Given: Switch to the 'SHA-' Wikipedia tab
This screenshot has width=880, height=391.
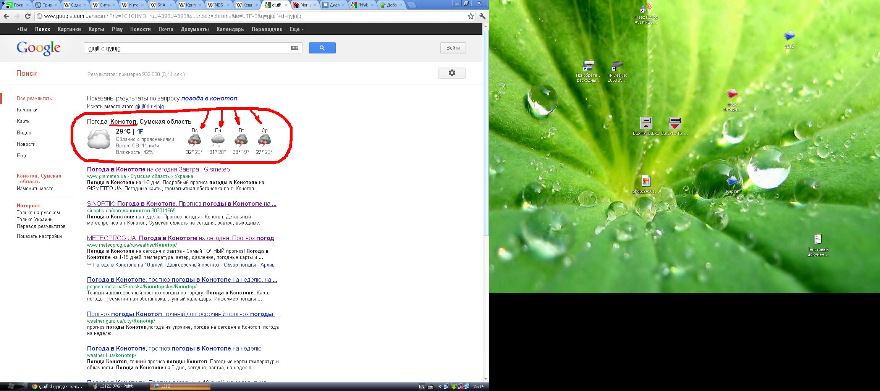Looking at the screenshot, I should (162, 5).
